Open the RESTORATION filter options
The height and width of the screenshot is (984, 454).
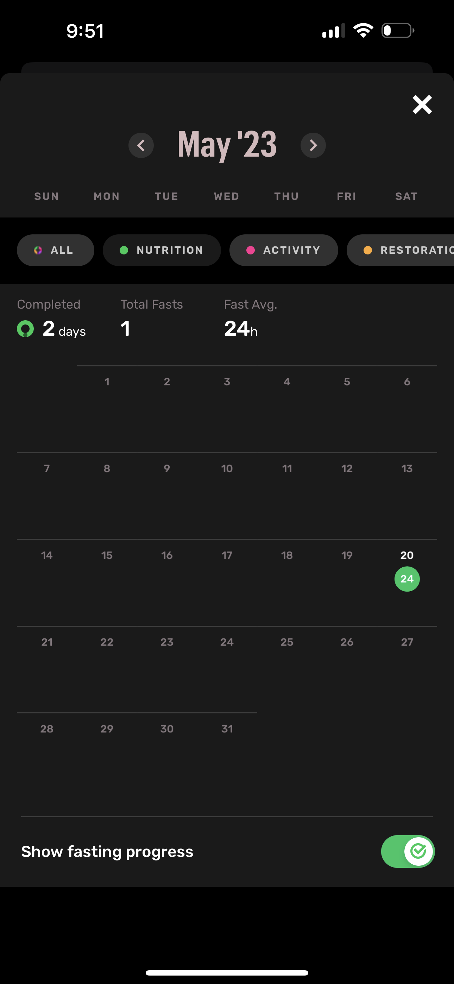[x=405, y=250]
